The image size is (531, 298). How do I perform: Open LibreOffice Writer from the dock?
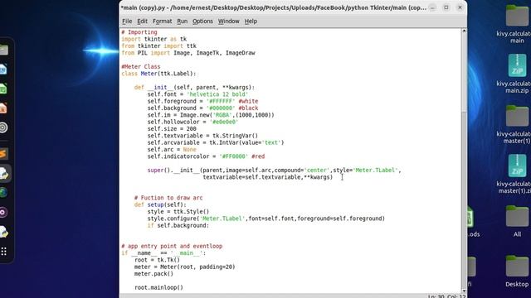click(x=3, y=70)
